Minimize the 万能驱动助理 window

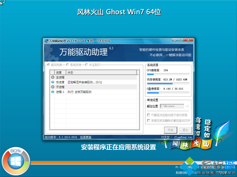pos(174,40)
